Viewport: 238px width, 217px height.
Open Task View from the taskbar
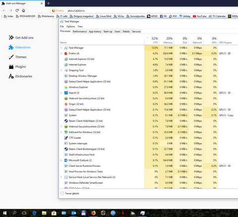pyautogui.click(x=24, y=213)
